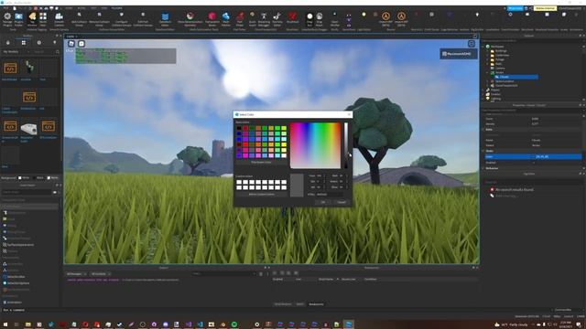Image resolution: width=586 pixels, height=329 pixels.
Task: Open the Plugins Folder
Action: [18, 18]
